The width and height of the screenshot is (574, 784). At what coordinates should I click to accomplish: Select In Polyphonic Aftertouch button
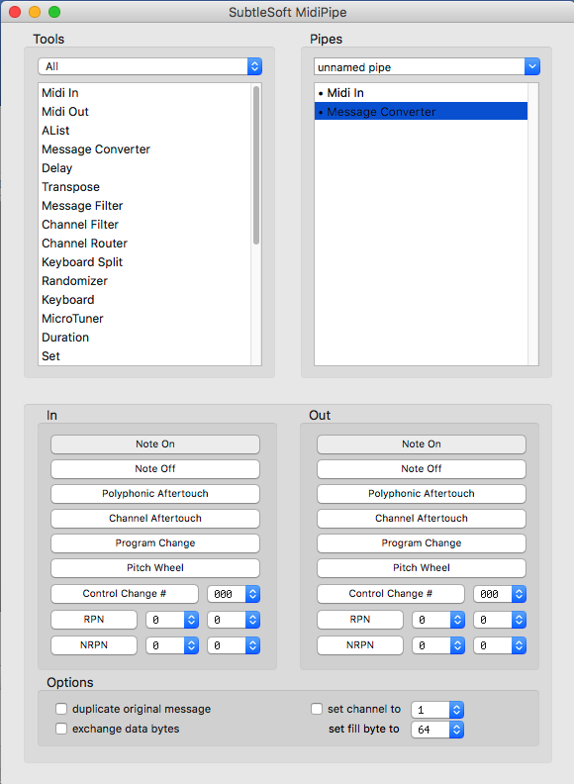[x=155, y=494]
